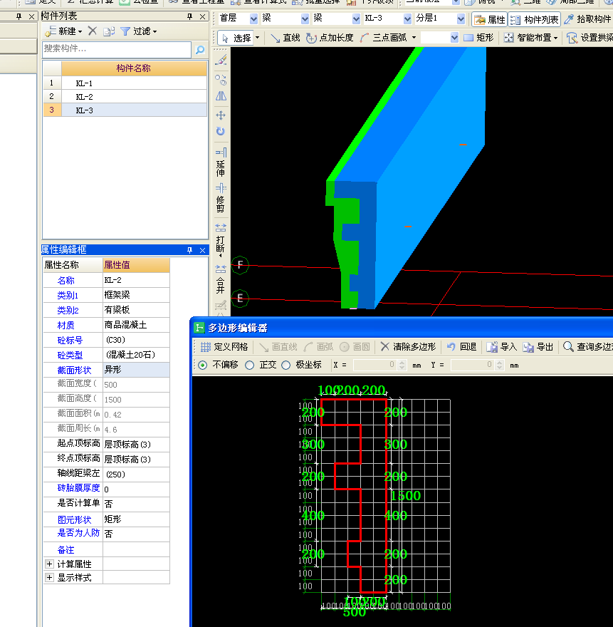Open the 三点画弧 dropdown arrow

[x=414, y=38]
